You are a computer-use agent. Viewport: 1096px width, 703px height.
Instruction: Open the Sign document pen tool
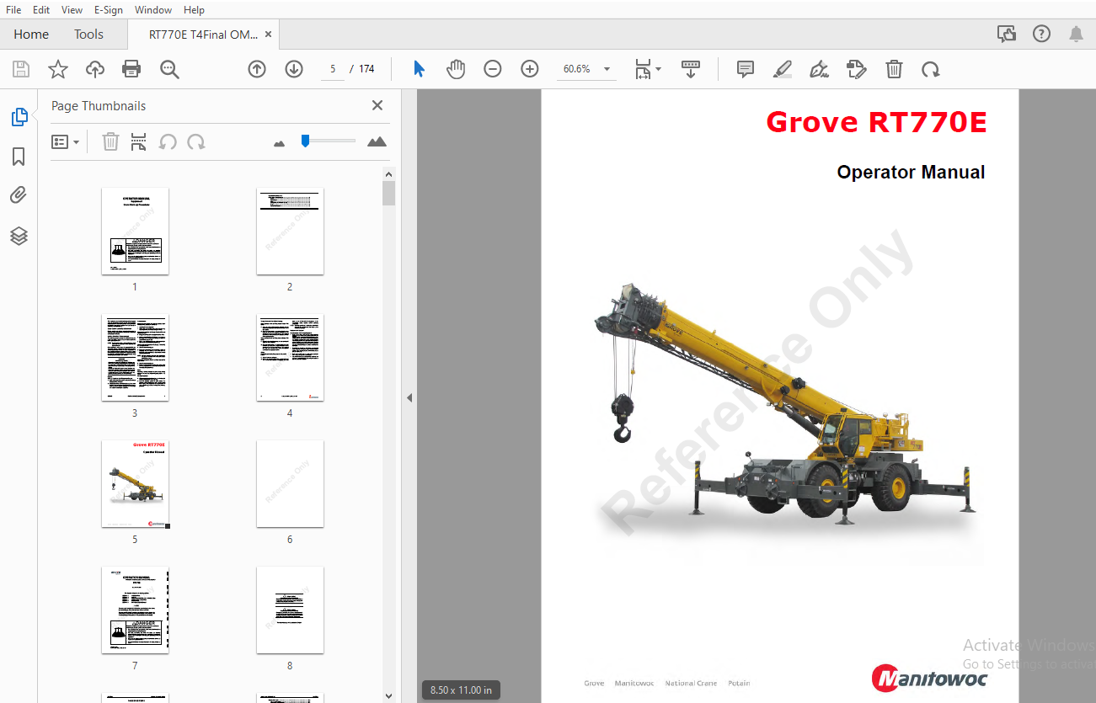[x=819, y=69]
